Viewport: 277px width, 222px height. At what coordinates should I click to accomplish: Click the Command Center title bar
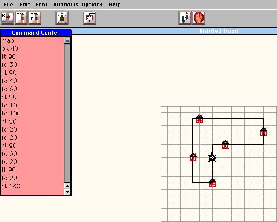[x=36, y=33]
